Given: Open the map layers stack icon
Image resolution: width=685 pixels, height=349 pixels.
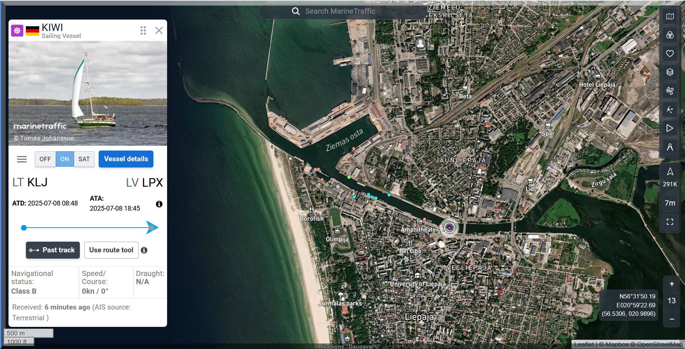Looking at the screenshot, I should pyautogui.click(x=669, y=72).
